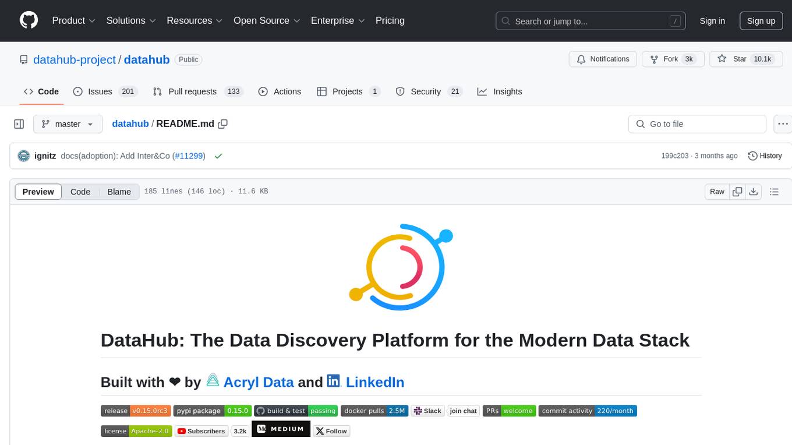Click the Notifications bell button
The image size is (792, 445).
603,59
